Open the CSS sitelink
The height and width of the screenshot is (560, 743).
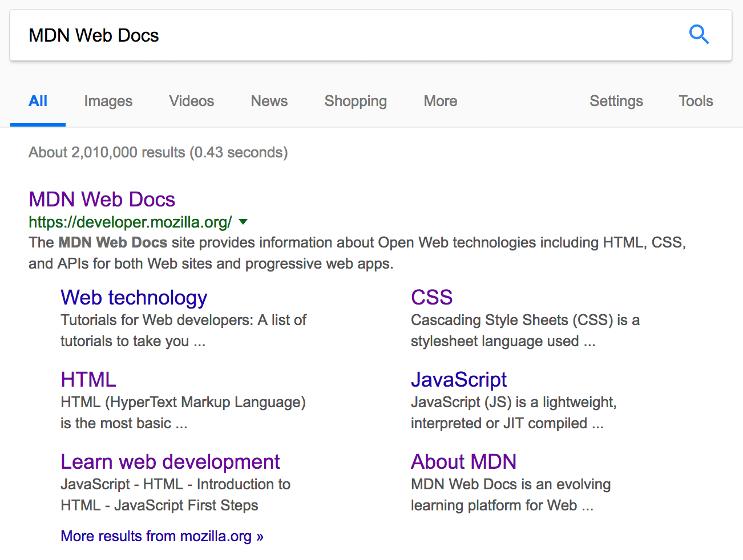coord(431,297)
